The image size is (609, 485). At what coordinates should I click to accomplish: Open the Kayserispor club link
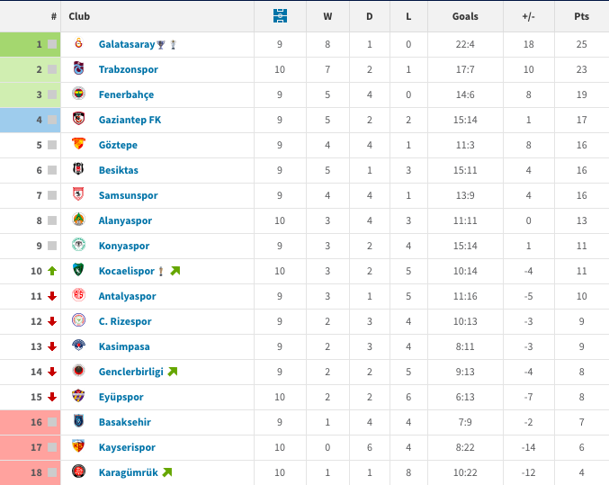(127, 447)
